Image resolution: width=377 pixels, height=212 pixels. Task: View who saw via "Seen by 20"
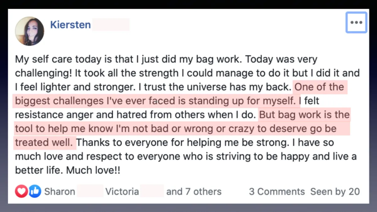335,192
